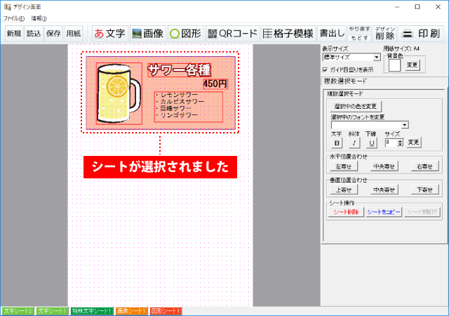The width and height of the screenshot is (449, 316).
Task: Click the font size input field
Action: pos(391,143)
